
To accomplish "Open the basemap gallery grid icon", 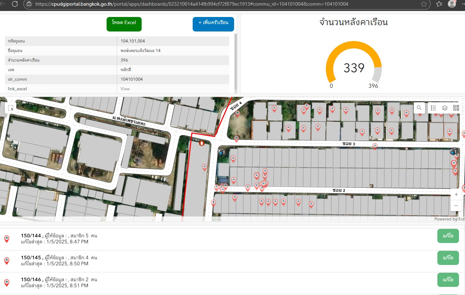I will (x=456, y=108).
